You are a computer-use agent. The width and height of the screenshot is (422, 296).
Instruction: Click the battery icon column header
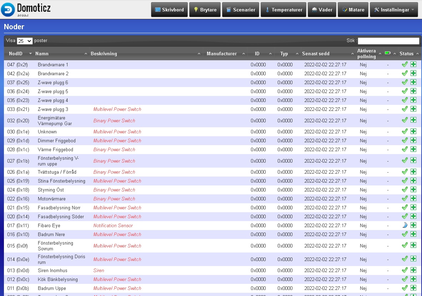point(387,53)
